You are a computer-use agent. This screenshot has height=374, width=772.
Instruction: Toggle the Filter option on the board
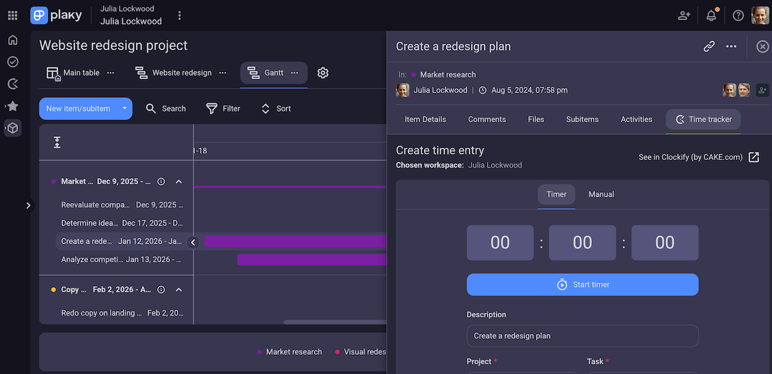223,108
